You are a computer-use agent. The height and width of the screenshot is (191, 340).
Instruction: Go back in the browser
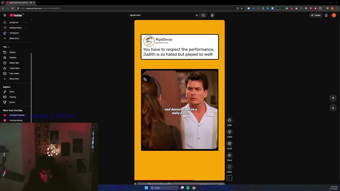pos(3,8)
